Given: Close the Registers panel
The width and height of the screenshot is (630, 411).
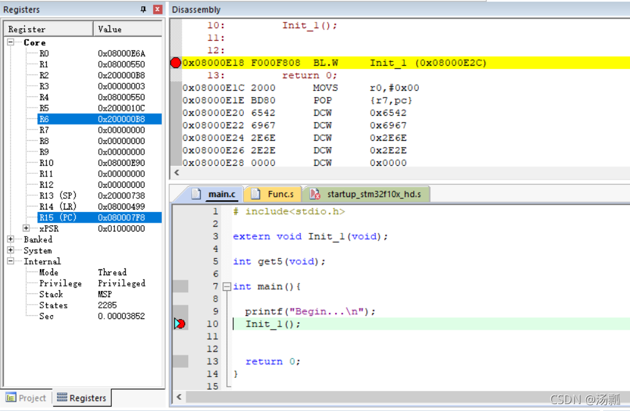Looking at the screenshot, I should [x=158, y=9].
